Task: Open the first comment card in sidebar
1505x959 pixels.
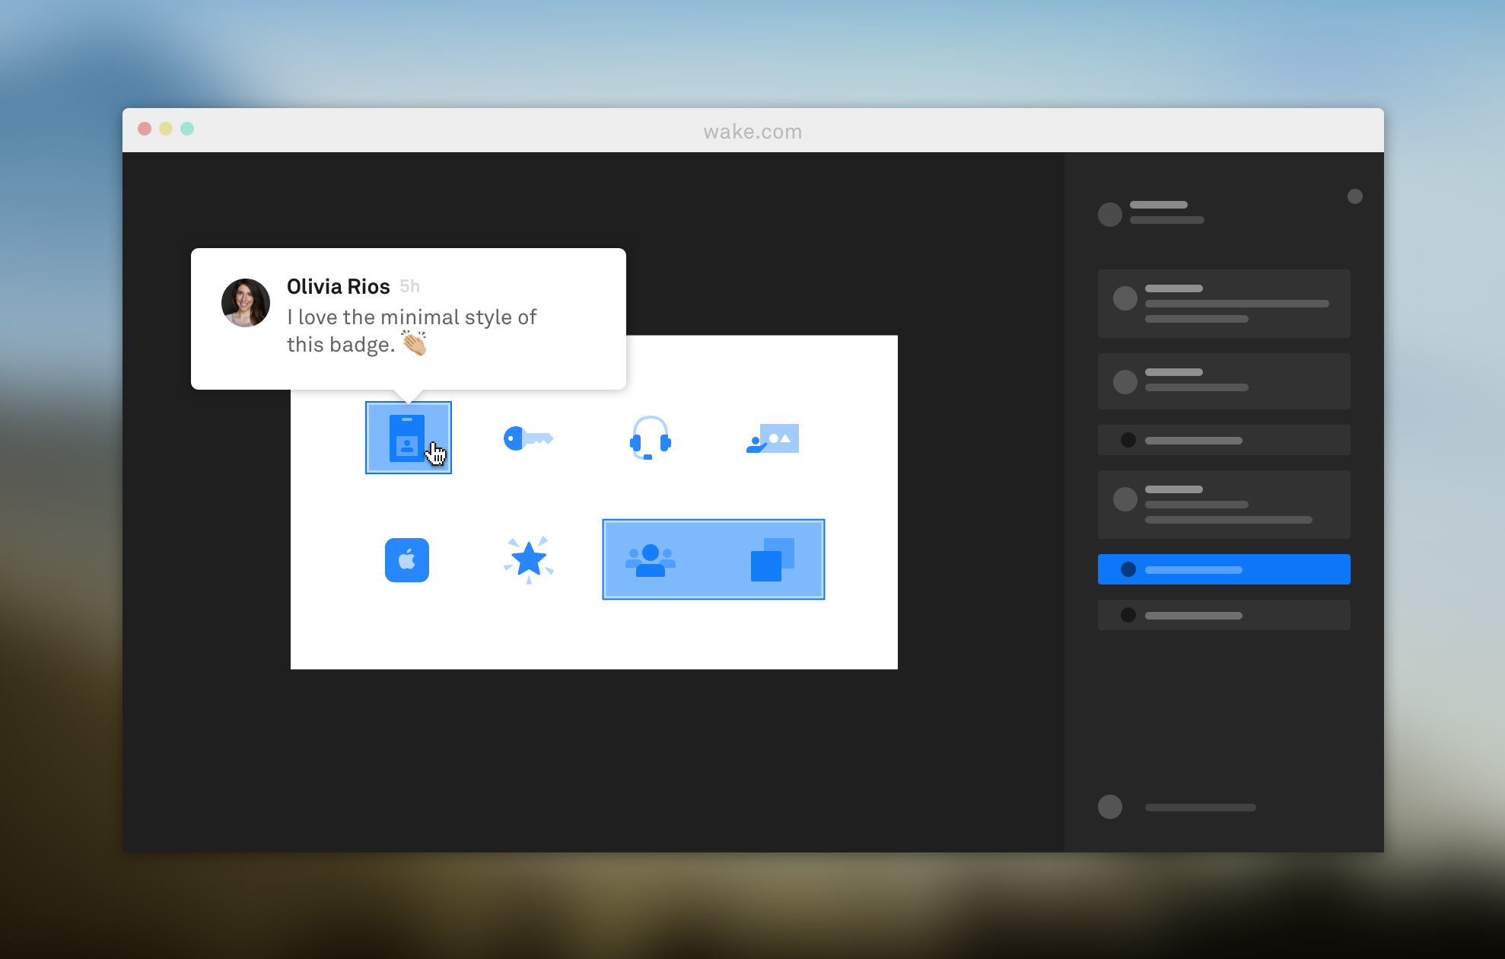Action: click(x=1223, y=304)
